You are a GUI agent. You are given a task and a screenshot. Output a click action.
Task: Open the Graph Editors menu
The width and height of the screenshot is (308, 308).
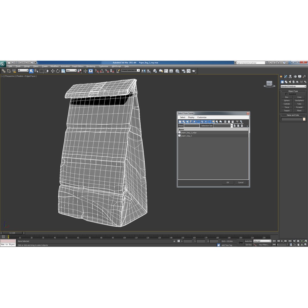pyautogui.click(x=78, y=66)
